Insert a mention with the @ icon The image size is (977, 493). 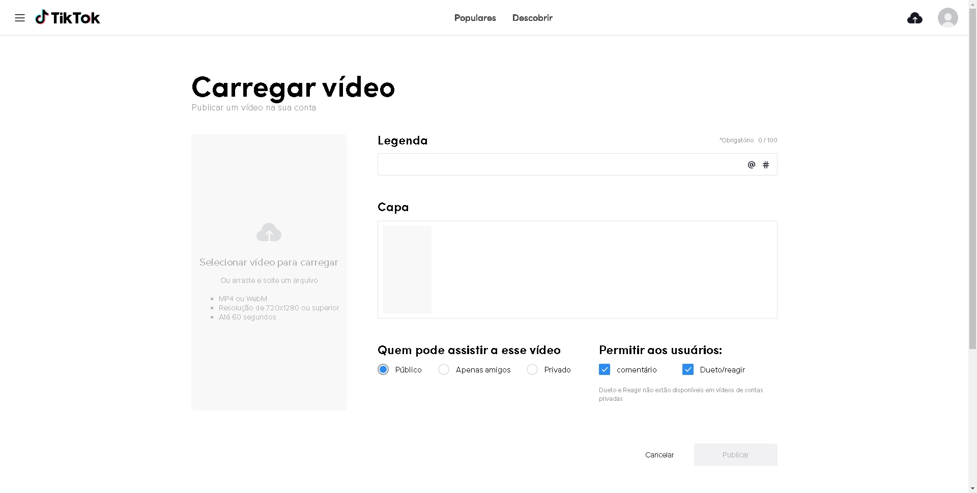click(751, 164)
